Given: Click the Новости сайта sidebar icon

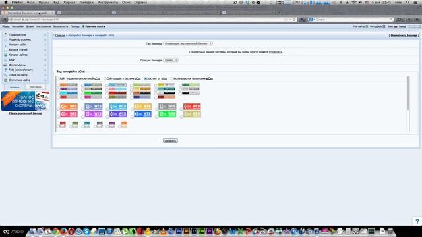Looking at the screenshot, I should [x=5, y=45].
